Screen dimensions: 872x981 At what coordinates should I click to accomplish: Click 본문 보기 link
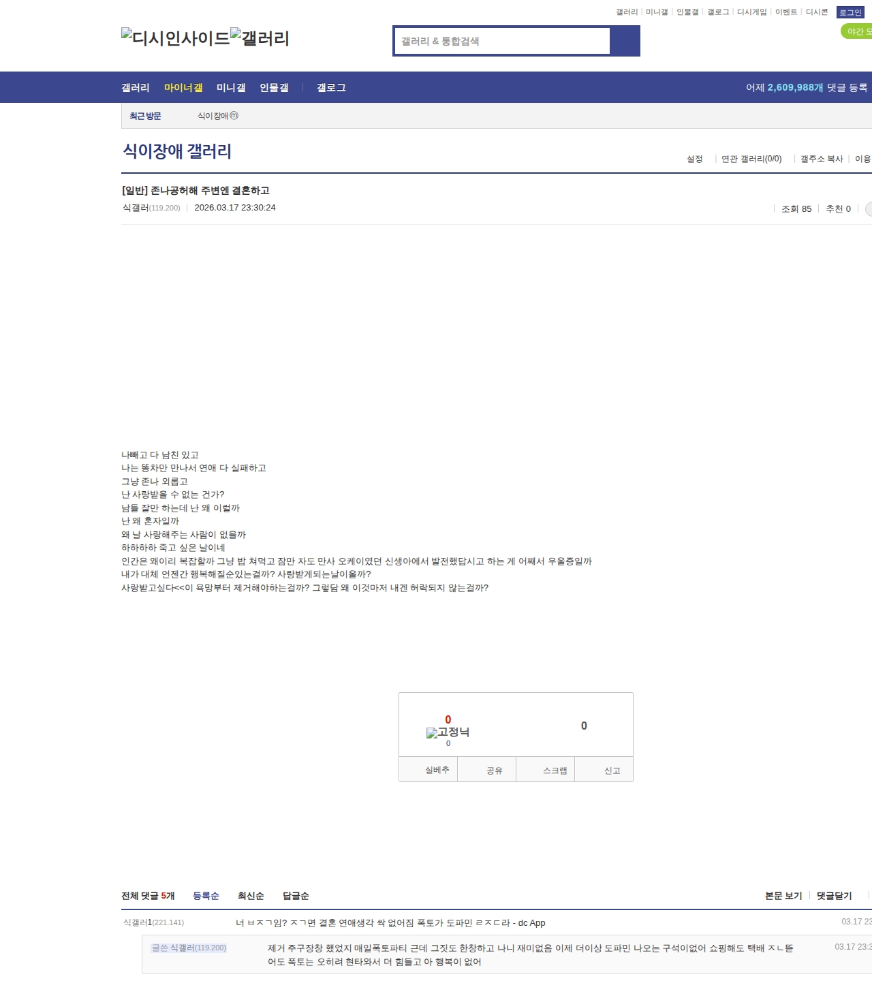[x=783, y=896]
